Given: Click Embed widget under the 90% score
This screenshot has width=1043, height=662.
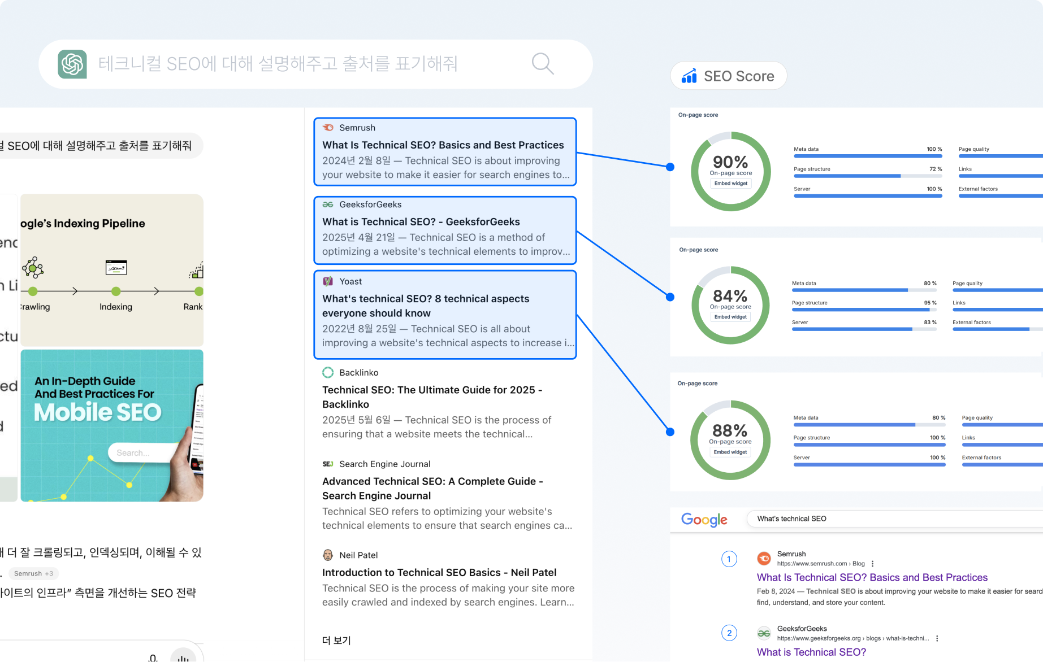Looking at the screenshot, I should tap(730, 183).
